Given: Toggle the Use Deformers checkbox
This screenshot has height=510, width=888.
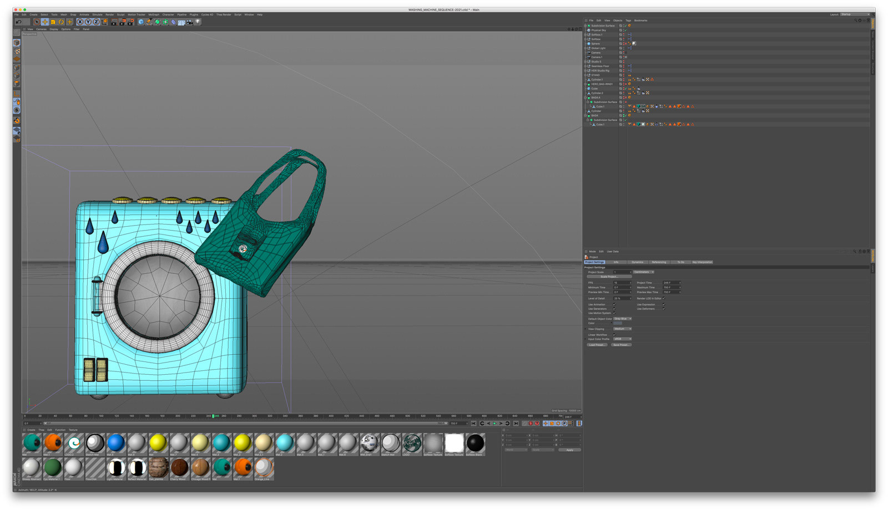Looking at the screenshot, I should 663,309.
